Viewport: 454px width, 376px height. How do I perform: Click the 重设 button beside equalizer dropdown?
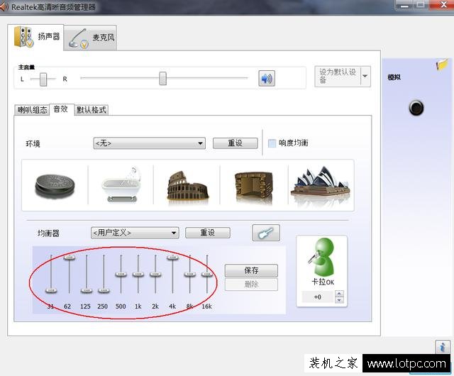click(208, 233)
